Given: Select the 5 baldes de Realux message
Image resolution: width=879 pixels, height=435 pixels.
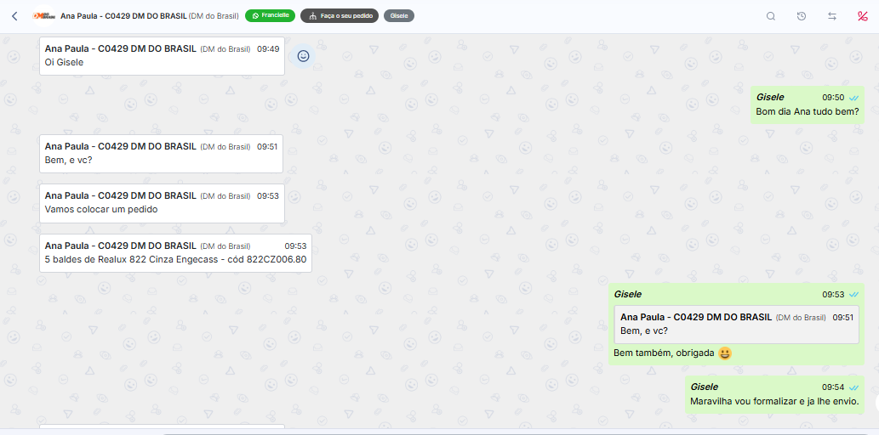Looking at the screenshot, I should click(175, 253).
